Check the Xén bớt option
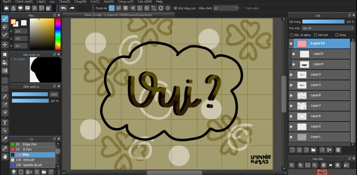This screenshot has width=357, height=175. (x=315, y=35)
